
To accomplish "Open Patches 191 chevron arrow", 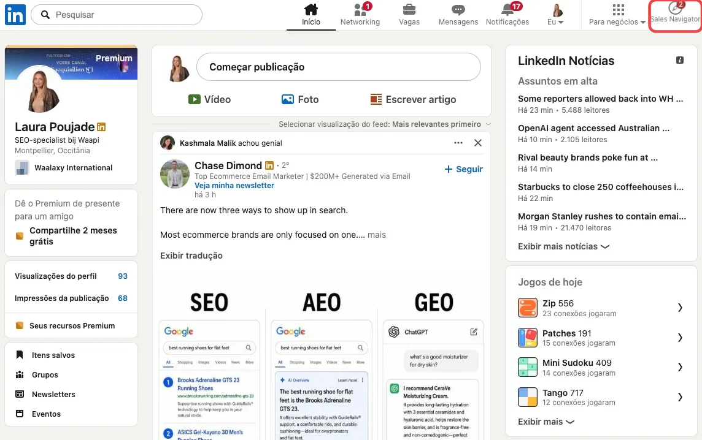I will click(680, 338).
